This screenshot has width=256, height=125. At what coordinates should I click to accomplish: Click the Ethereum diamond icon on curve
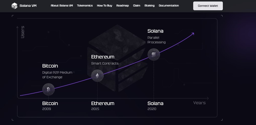point(97,76)
